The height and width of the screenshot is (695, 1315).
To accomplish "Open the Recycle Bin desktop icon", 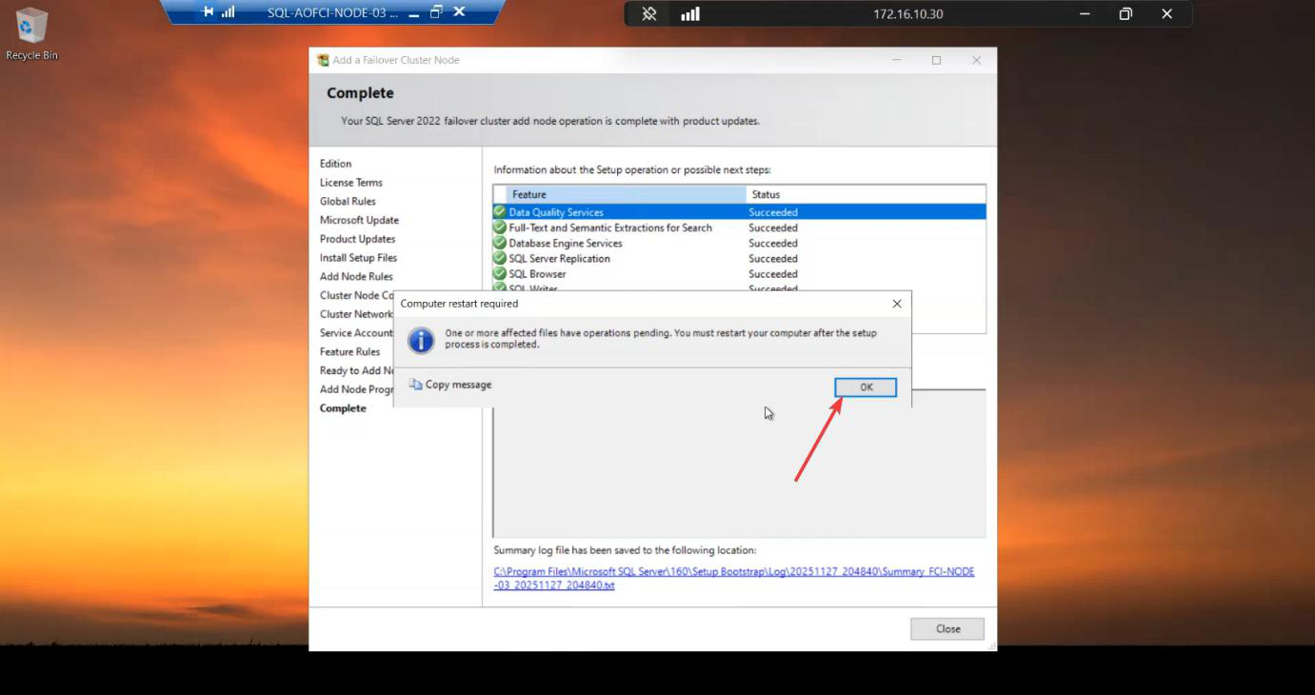I will point(31,33).
